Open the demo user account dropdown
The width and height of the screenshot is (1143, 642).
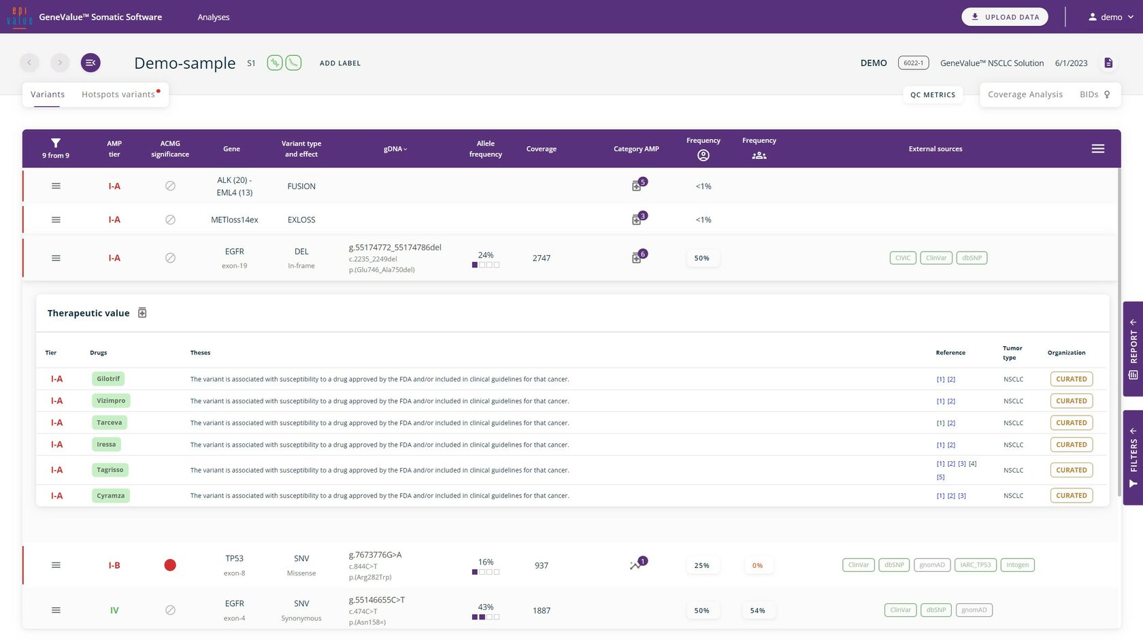1110,17
